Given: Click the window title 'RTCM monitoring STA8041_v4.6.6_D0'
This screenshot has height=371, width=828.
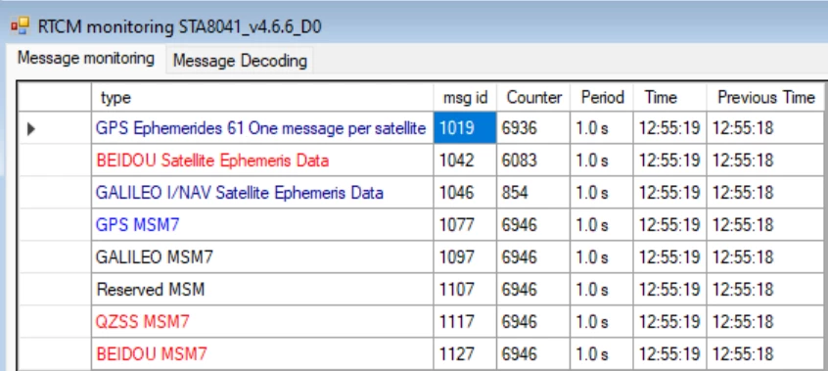Looking at the screenshot, I should coord(179,26).
